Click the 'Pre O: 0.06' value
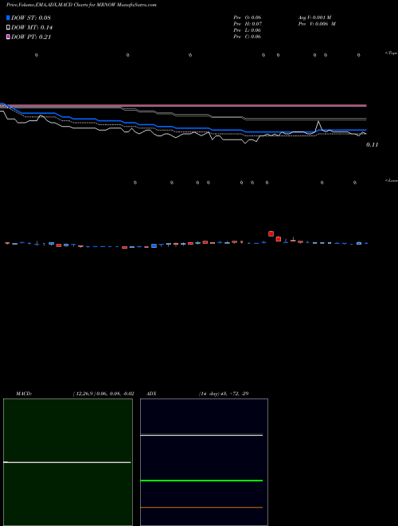The height and width of the screenshot is (526, 398). 248,18
